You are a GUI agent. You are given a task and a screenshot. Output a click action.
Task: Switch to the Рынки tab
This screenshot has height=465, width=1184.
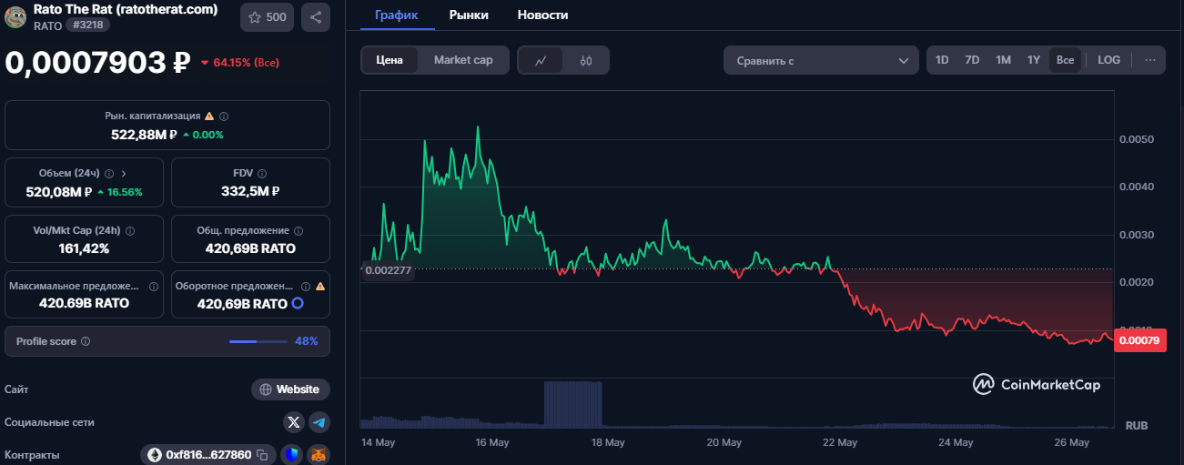point(469,15)
